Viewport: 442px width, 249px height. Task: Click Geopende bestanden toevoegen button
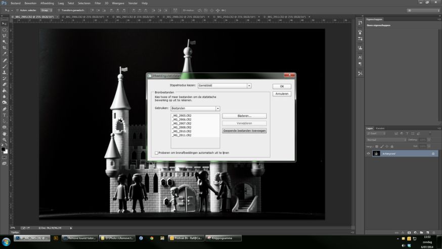point(244,131)
